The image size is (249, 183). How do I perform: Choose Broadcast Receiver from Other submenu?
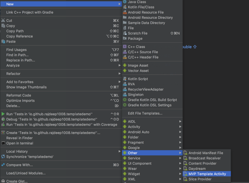point(207,158)
